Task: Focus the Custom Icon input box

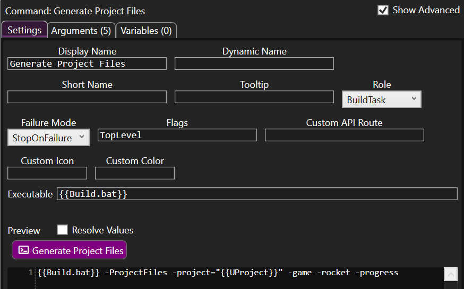Action: [47, 173]
